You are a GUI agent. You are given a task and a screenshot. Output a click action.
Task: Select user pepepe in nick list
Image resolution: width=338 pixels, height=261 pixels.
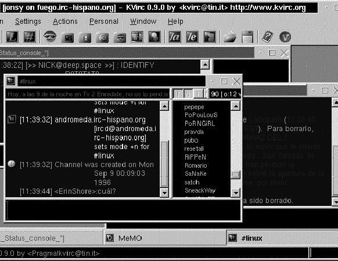click(x=194, y=107)
